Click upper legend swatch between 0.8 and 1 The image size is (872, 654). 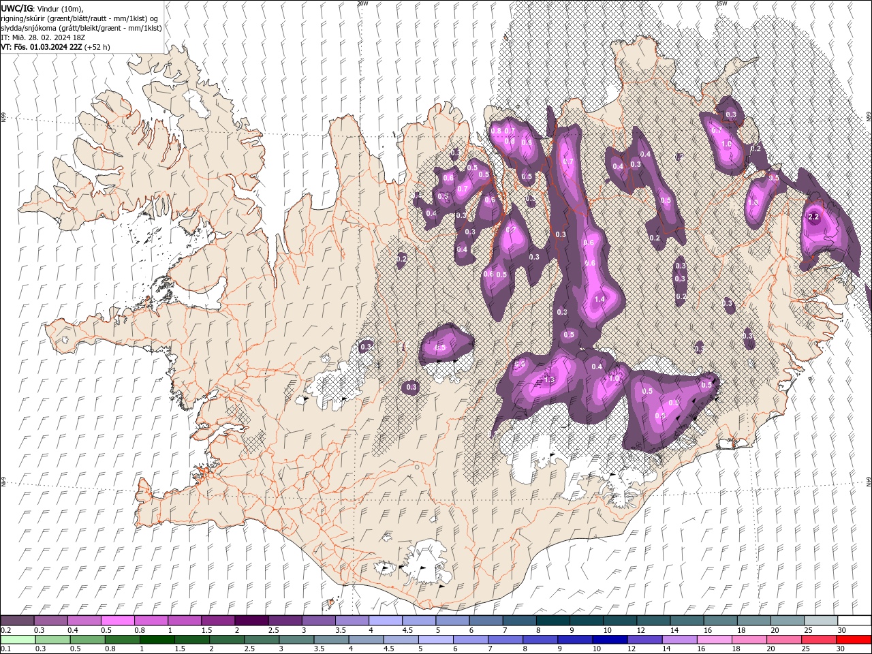pos(151,621)
